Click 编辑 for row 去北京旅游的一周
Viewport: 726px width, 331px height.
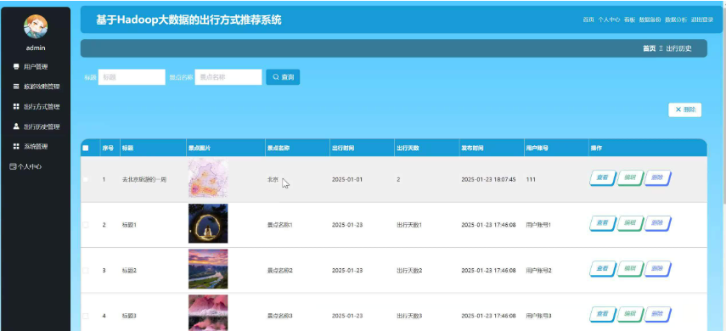tap(630, 177)
